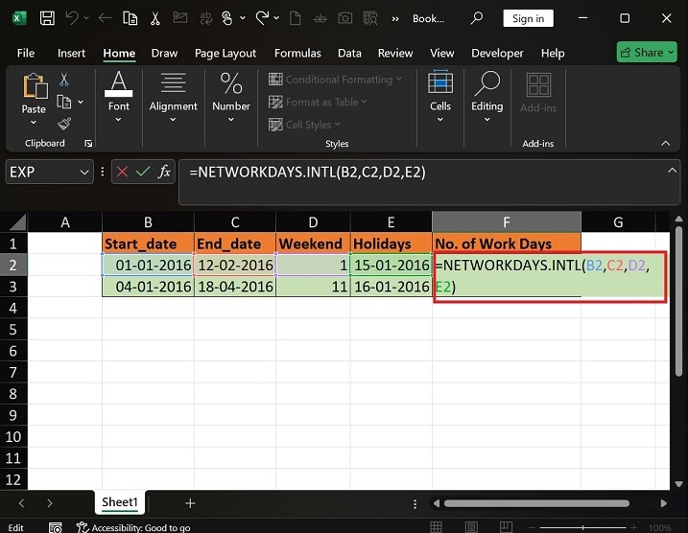Expand the Alignment group dropdown
This screenshot has height=533, width=688.
coord(173,119)
